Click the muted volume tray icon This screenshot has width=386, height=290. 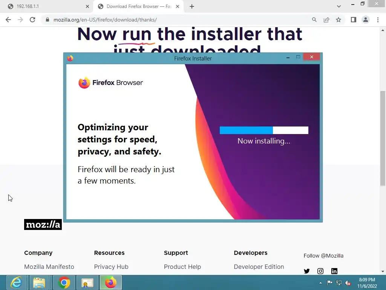point(348,283)
